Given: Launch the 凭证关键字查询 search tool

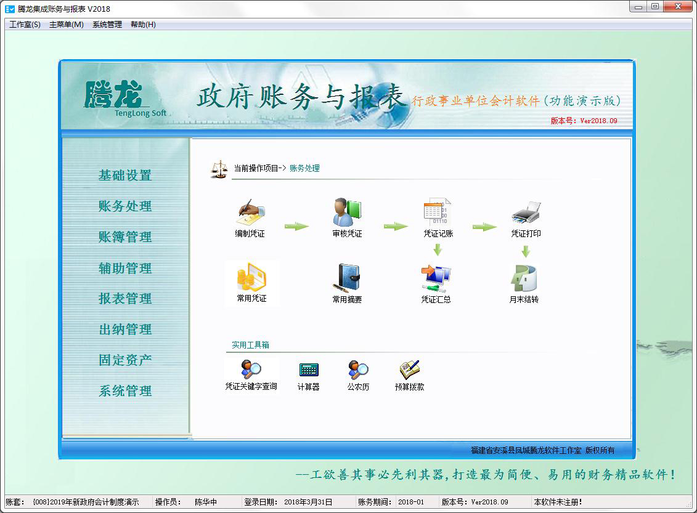Looking at the screenshot, I should [251, 369].
